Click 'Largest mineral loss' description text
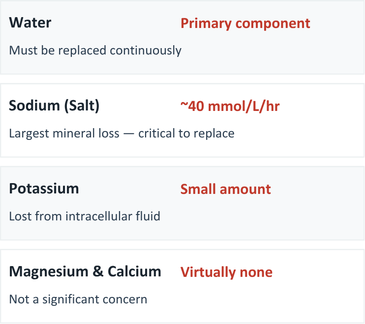Screen dimensions: 365x324 [64, 133]
